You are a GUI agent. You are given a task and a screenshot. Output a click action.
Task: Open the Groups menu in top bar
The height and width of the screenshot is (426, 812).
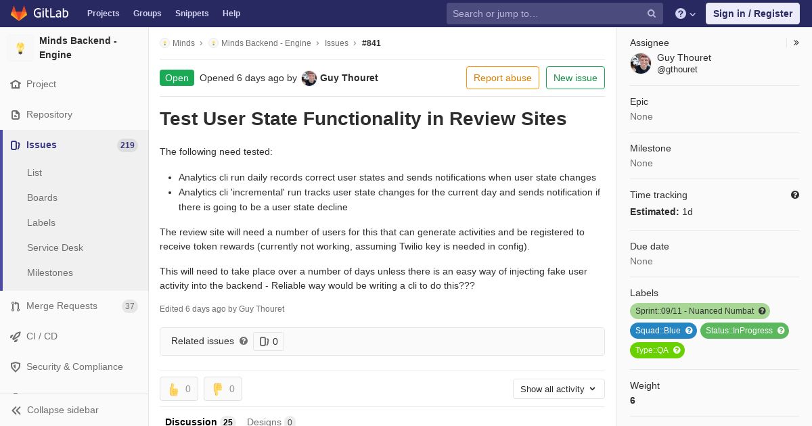tap(148, 14)
